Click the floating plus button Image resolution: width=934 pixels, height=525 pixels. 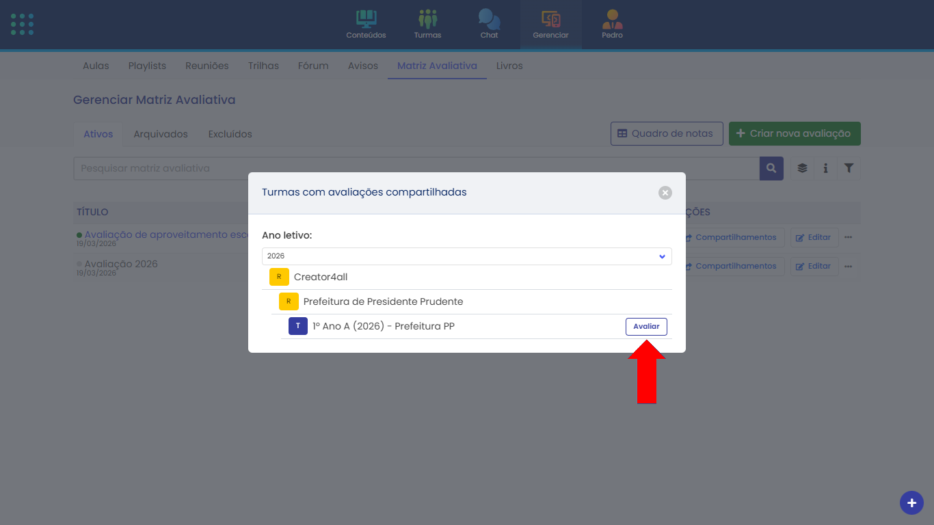pyautogui.click(x=911, y=503)
